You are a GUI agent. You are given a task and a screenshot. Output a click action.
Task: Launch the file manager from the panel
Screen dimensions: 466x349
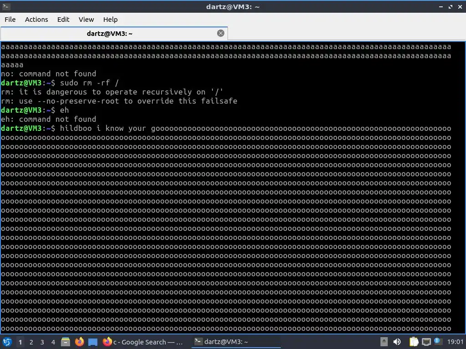tap(66, 342)
